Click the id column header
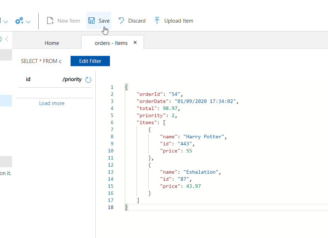The width and height of the screenshot is (328, 238). click(x=28, y=79)
